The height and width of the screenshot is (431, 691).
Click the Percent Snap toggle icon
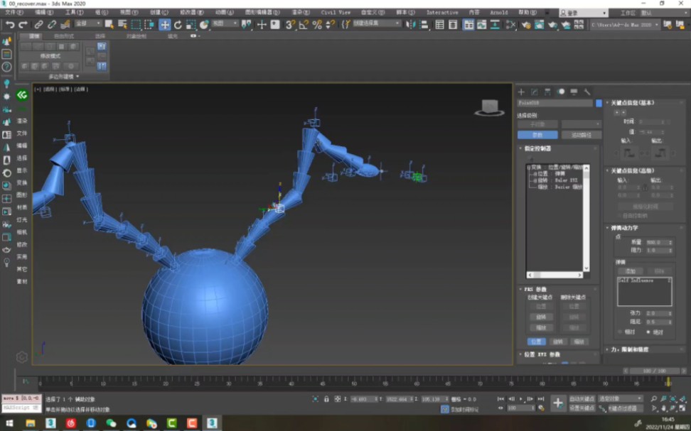317,25
